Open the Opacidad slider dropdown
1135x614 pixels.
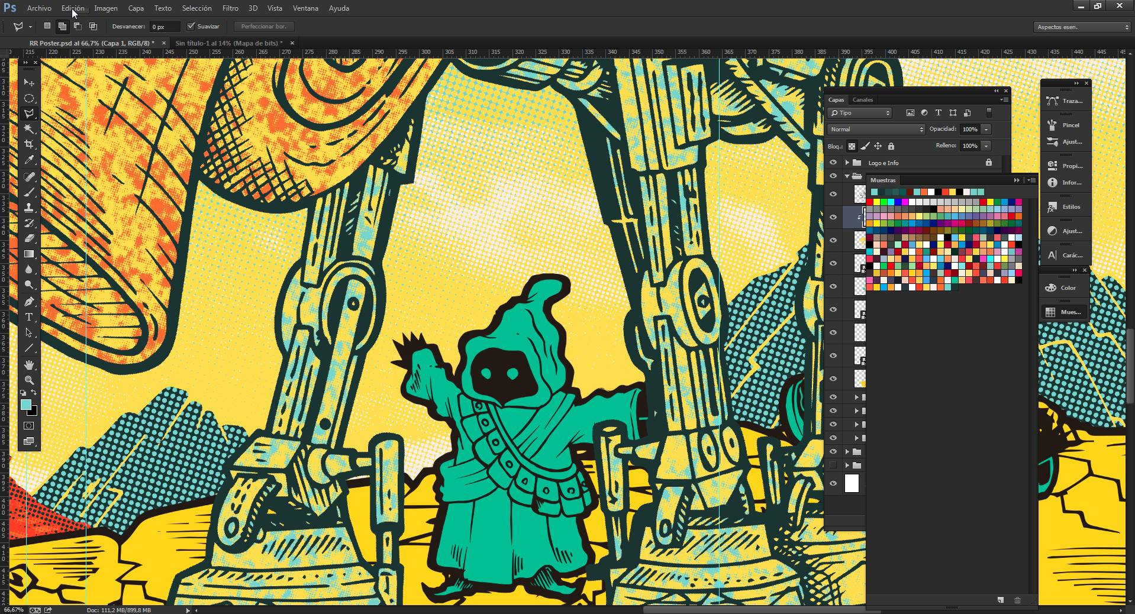(x=986, y=129)
